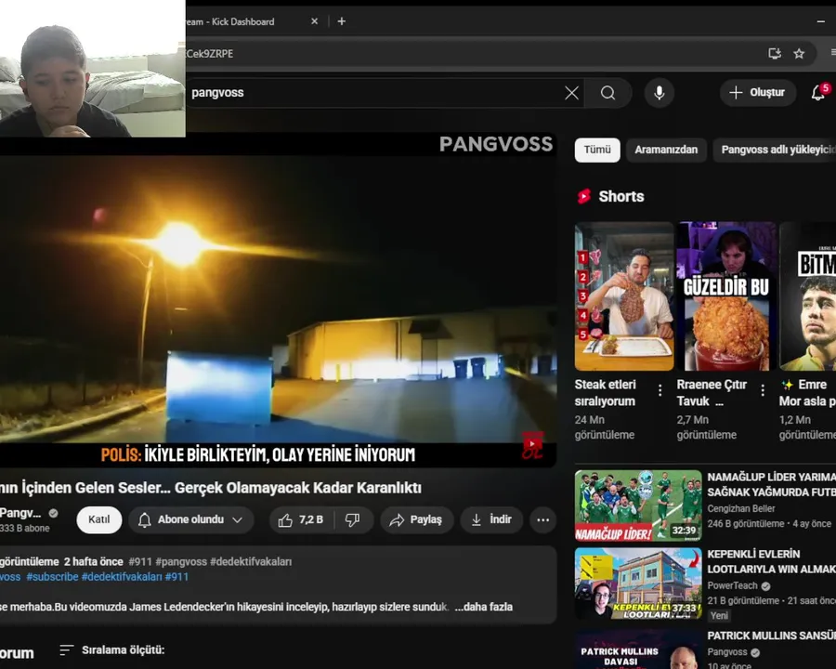Open the Emre Mor short thumbnail
Screen dimensions: 836x669
[807, 296]
